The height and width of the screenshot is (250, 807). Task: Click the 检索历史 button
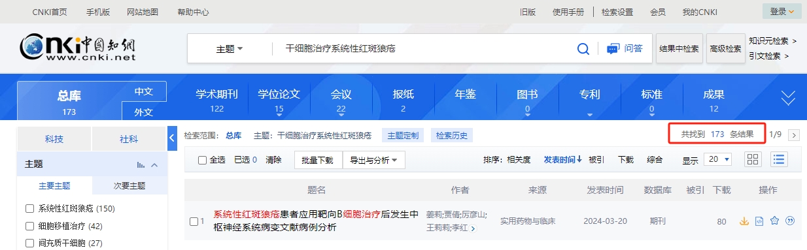pos(452,136)
